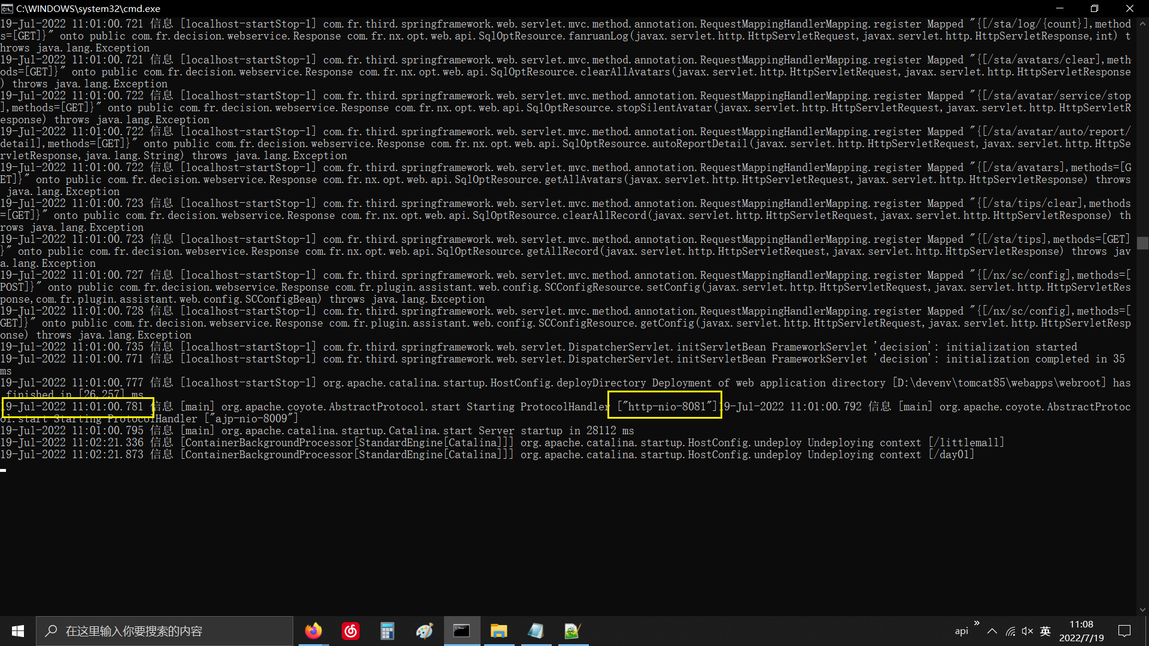
Task: Click the console scrollbar down arrow
Action: (1142, 610)
